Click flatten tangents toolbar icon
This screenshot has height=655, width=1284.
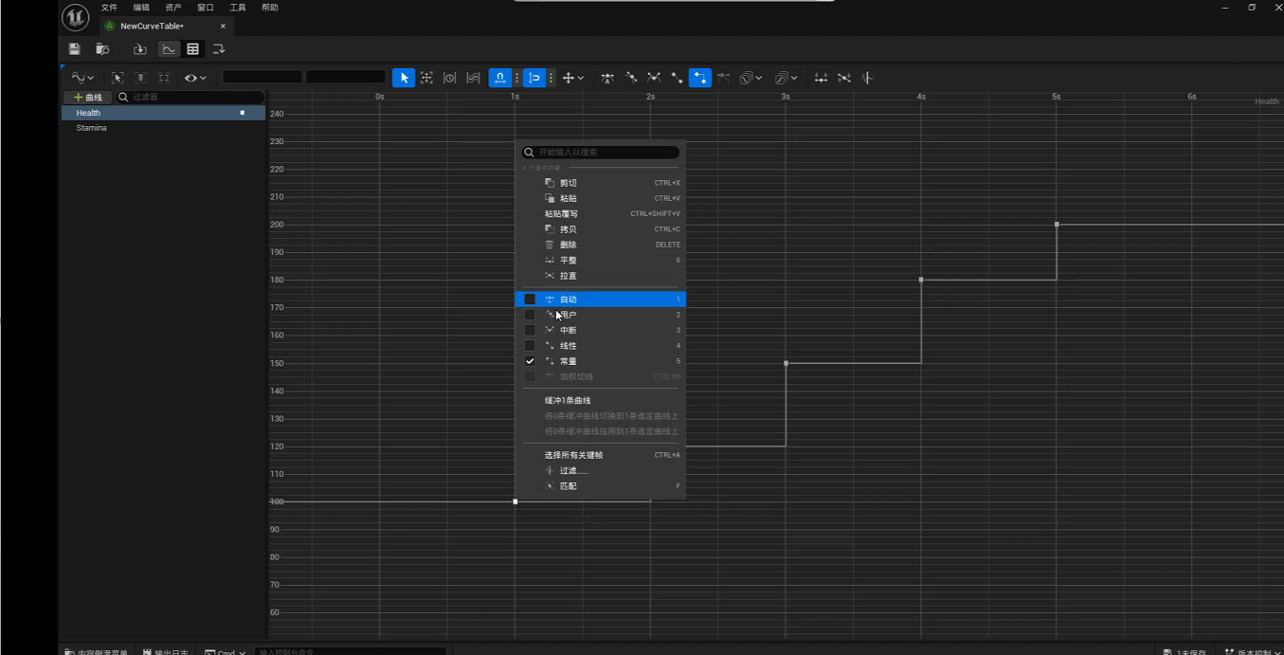point(821,78)
